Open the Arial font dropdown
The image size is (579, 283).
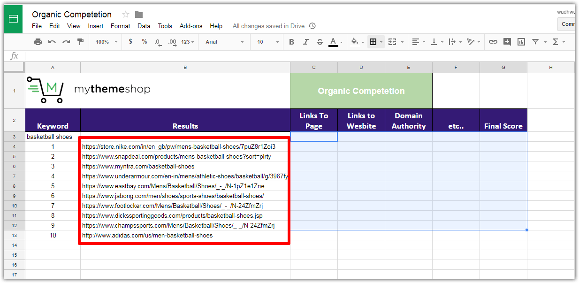225,42
